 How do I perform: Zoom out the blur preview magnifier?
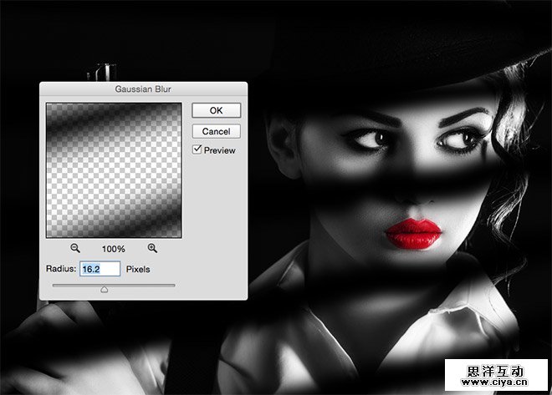point(75,248)
